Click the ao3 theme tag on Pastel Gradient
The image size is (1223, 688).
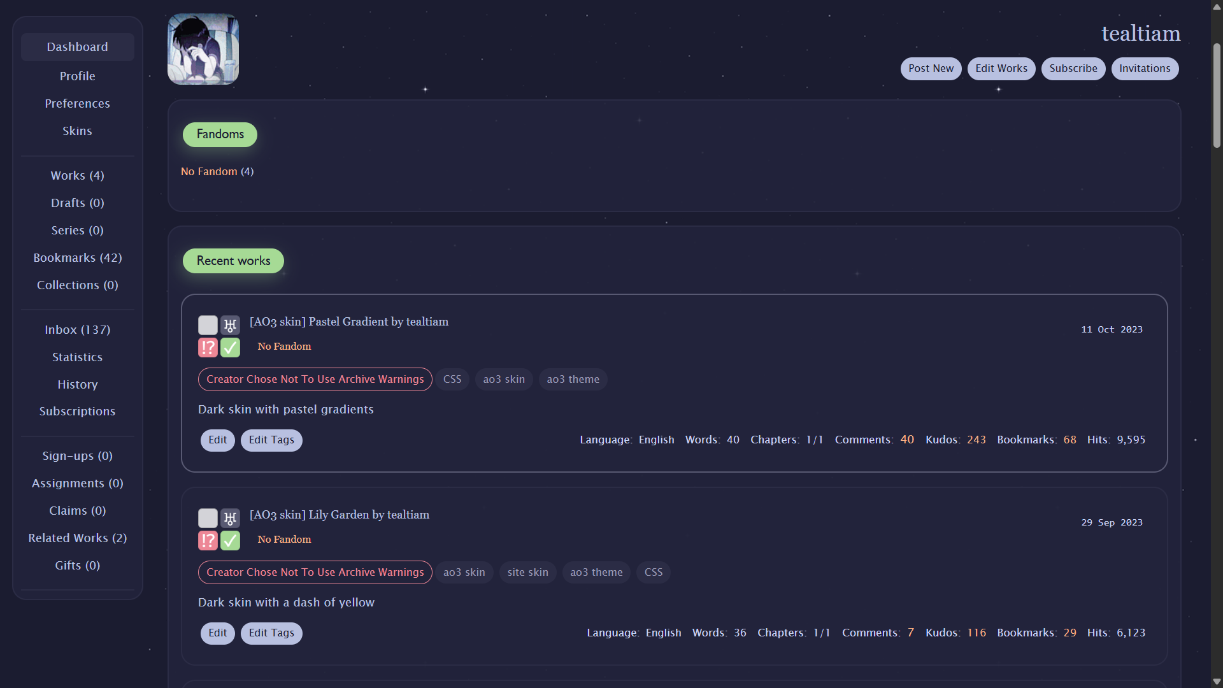(573, 380)
